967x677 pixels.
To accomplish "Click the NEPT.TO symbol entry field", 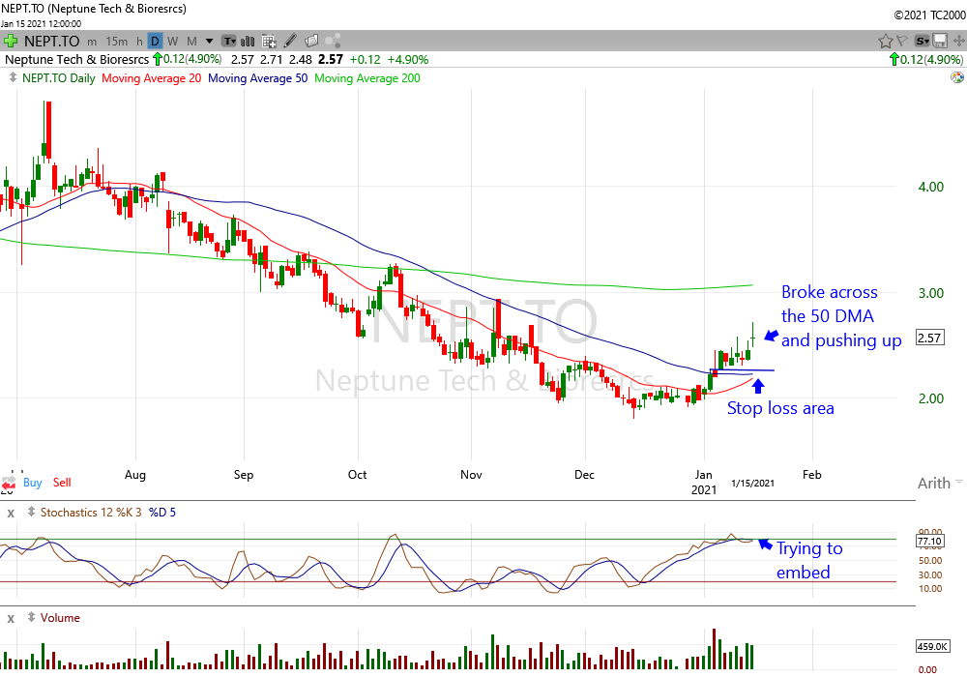I will pos(52,42).
